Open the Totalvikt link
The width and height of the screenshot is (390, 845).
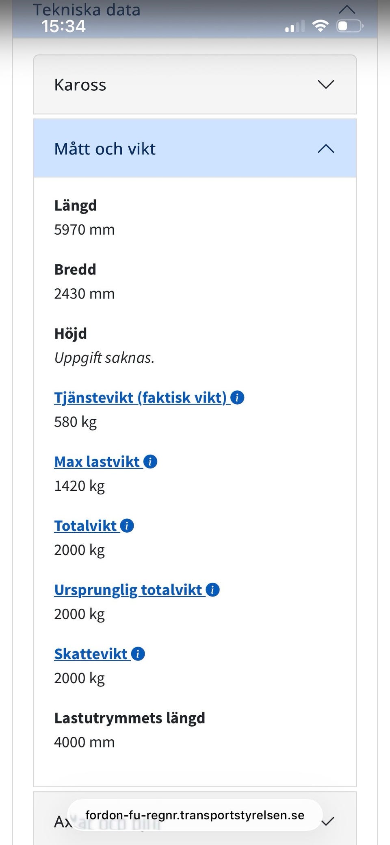[x=86, y=526]
